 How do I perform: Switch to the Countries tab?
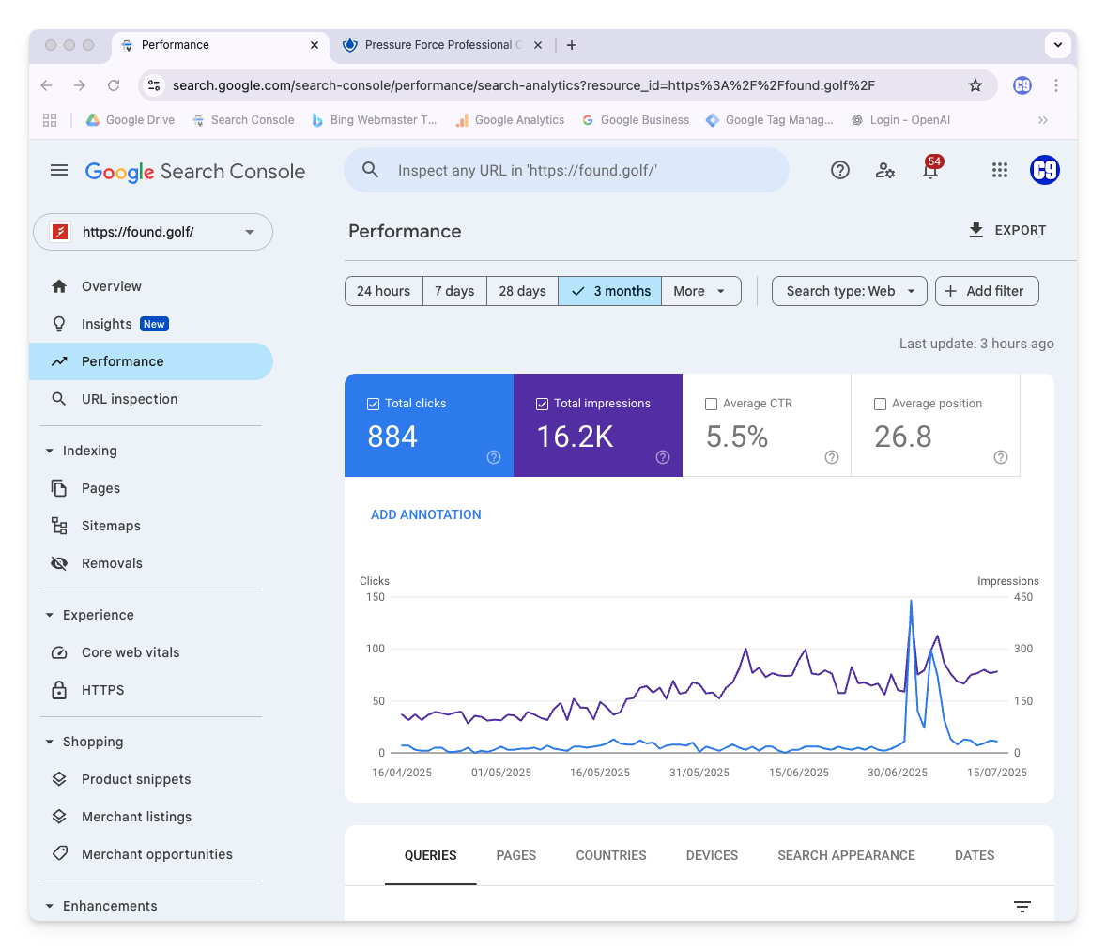610,855
